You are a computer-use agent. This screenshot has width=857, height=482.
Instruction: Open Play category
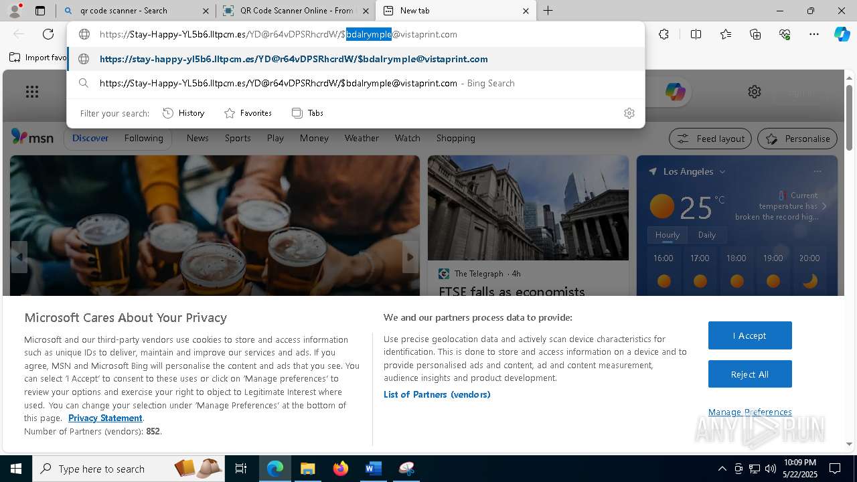pyautogui.click(x=275, y=138)
